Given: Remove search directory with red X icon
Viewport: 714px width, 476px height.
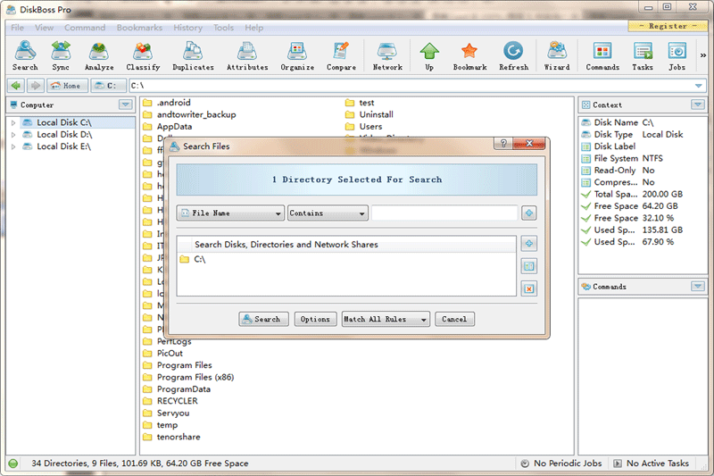Looking at the screenshot, I should point(528,288).
